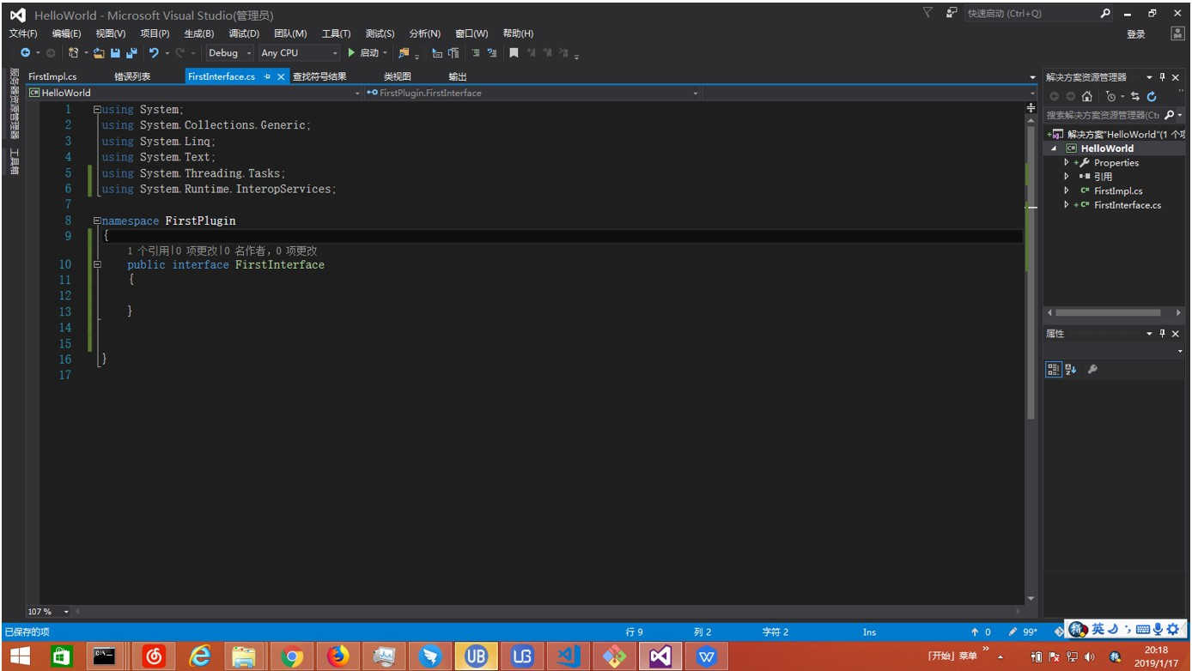Expand the Properties node in Solution Explorer
Screen dimensions: 1192x671
pos(1067,162)
